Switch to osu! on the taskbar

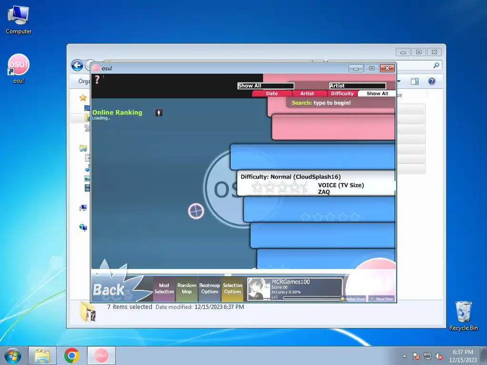click(101, 355)
